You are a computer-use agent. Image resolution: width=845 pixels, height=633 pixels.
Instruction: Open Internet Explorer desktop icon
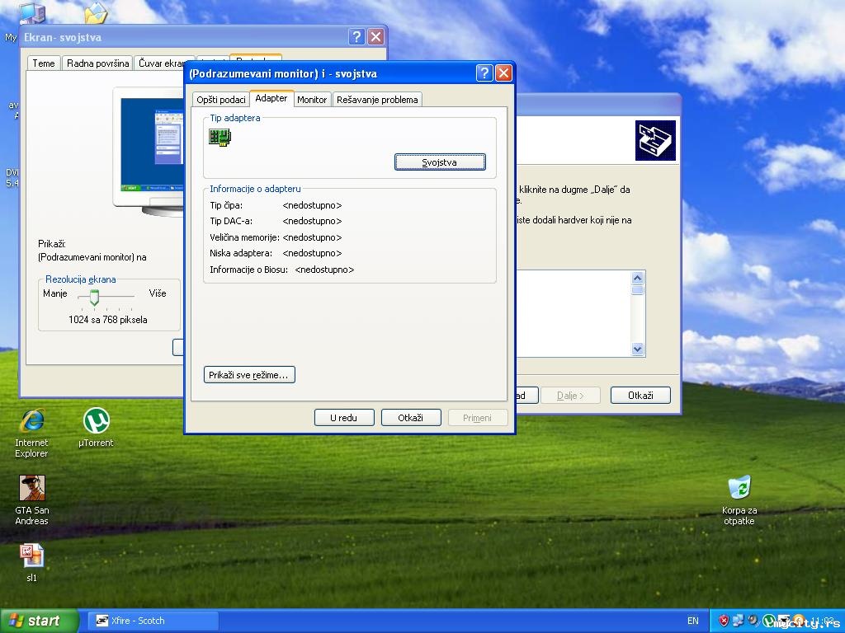pyautogui.click(x=31, y=422)
